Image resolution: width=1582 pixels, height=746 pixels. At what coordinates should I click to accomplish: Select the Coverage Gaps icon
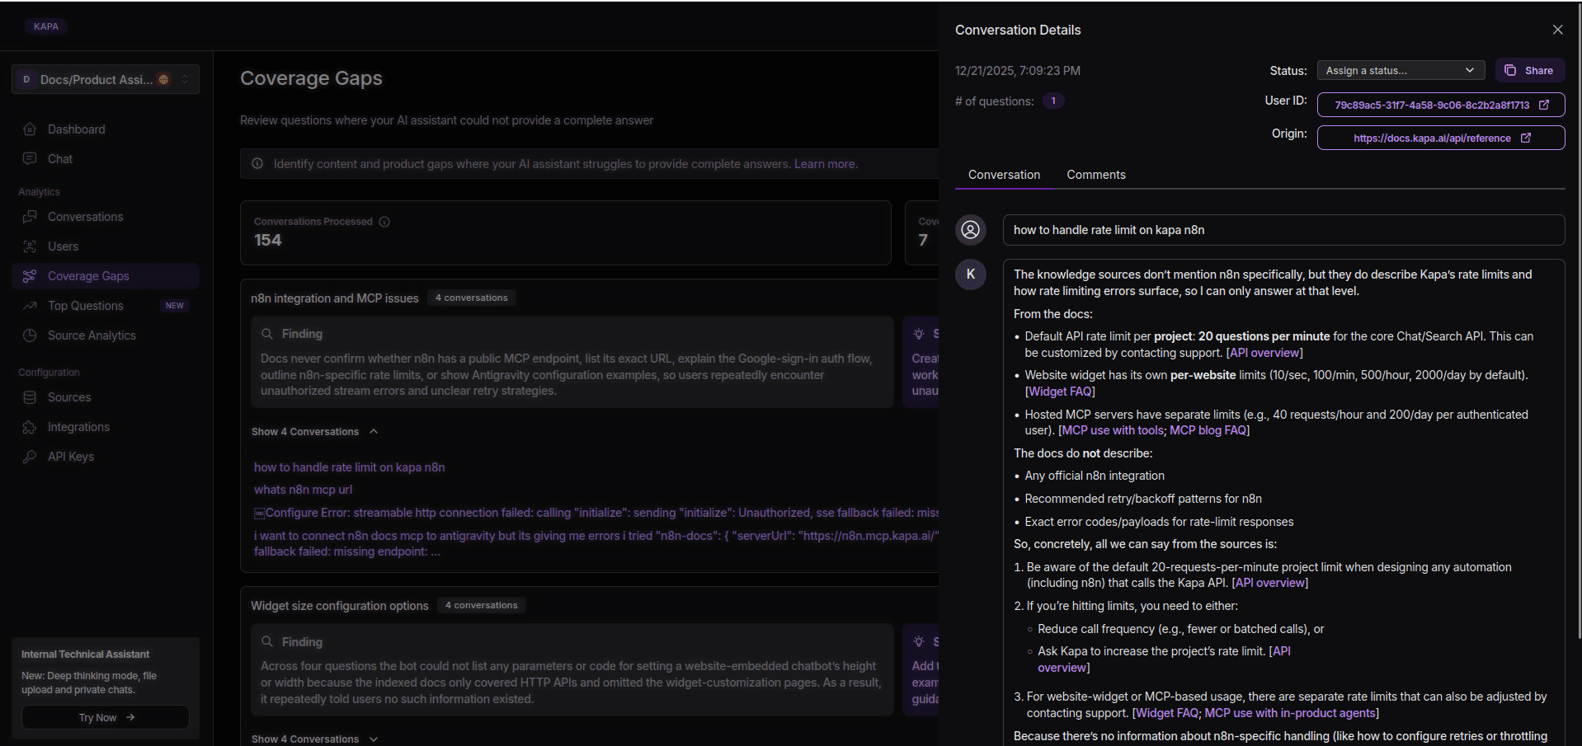point(30,276)
